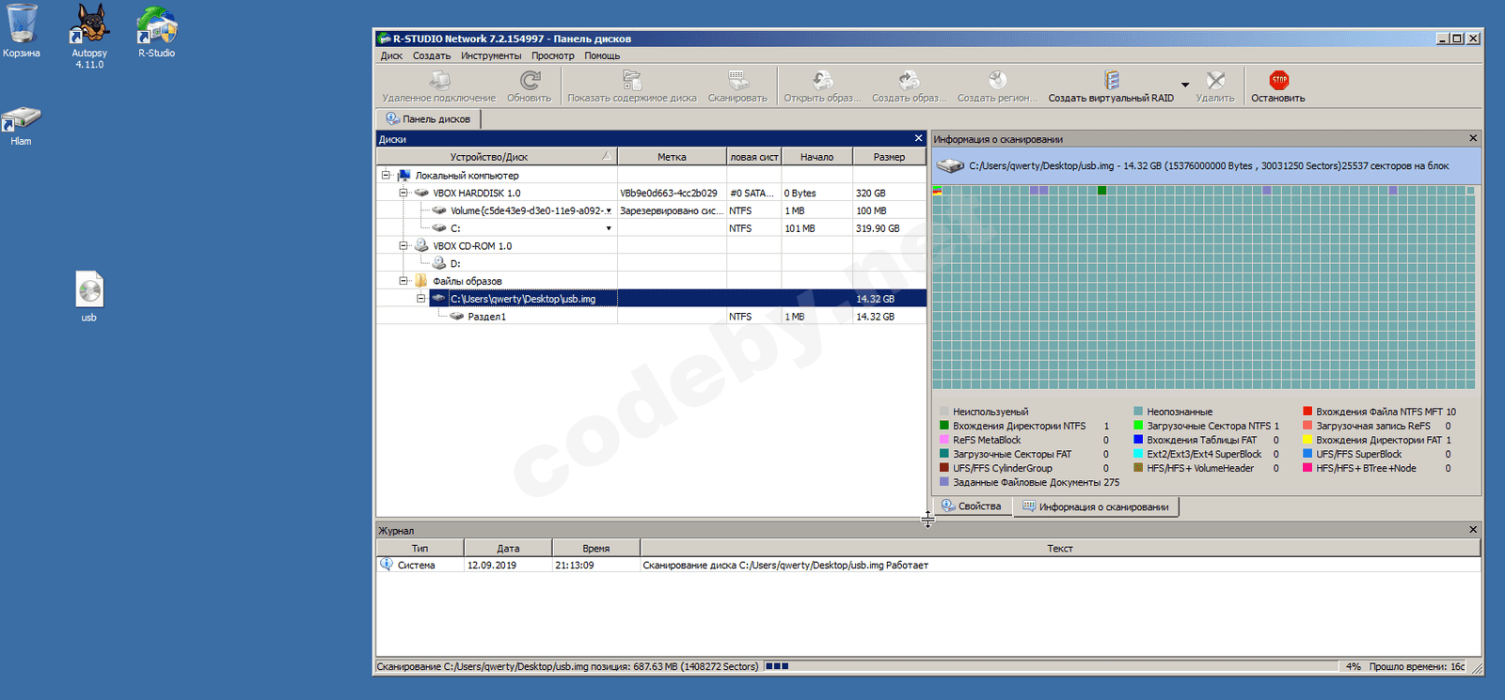Screen dimensions: 1505x700
Task: Sort by the Размер column header
Action: point(889,157)
